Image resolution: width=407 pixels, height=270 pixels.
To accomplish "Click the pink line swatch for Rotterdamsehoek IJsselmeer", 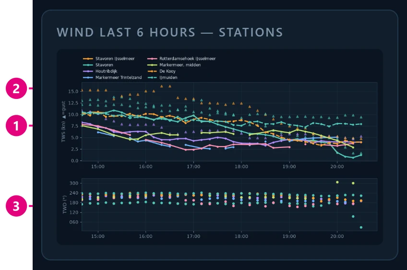I will (x=152, y=59).
